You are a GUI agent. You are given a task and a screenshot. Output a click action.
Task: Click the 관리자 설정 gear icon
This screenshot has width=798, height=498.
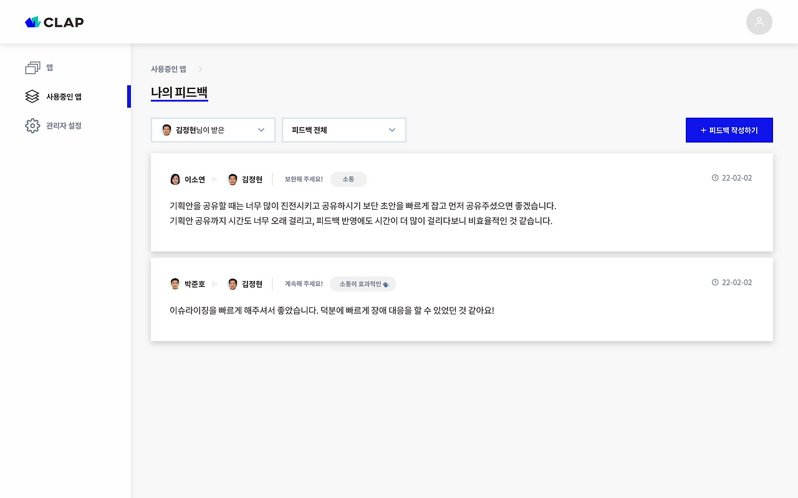tap(32, 126)
